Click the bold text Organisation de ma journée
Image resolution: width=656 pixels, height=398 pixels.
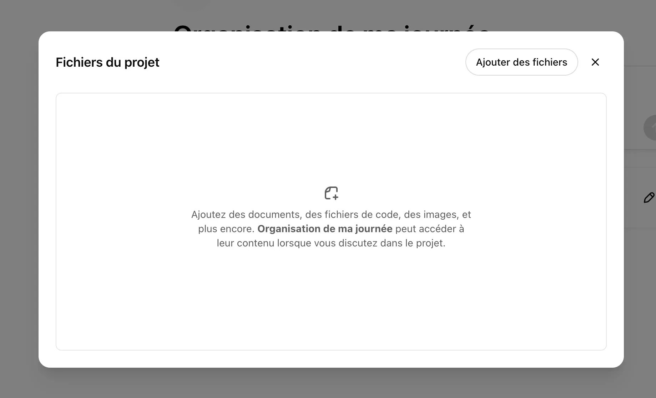[325, 229]
